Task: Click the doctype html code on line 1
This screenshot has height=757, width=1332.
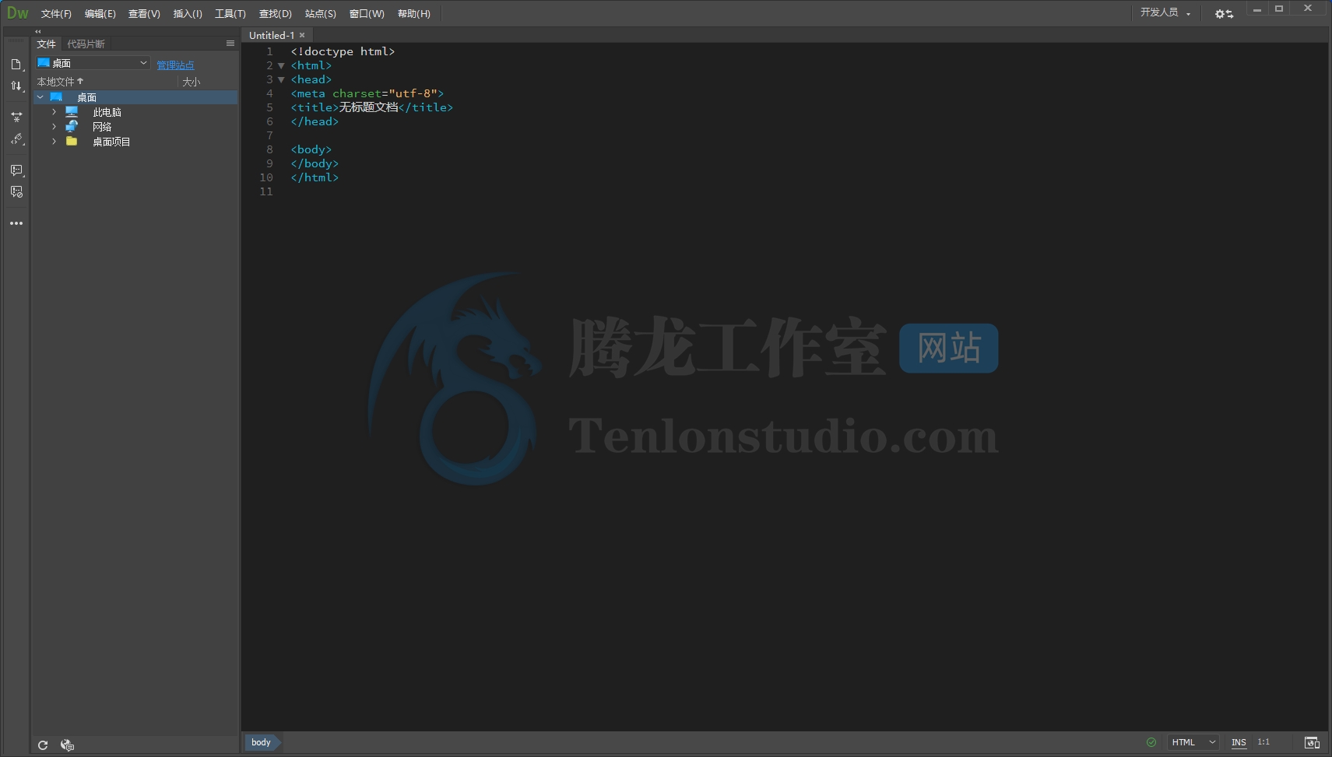Action: pyautogui.click(x=343, y=51)
